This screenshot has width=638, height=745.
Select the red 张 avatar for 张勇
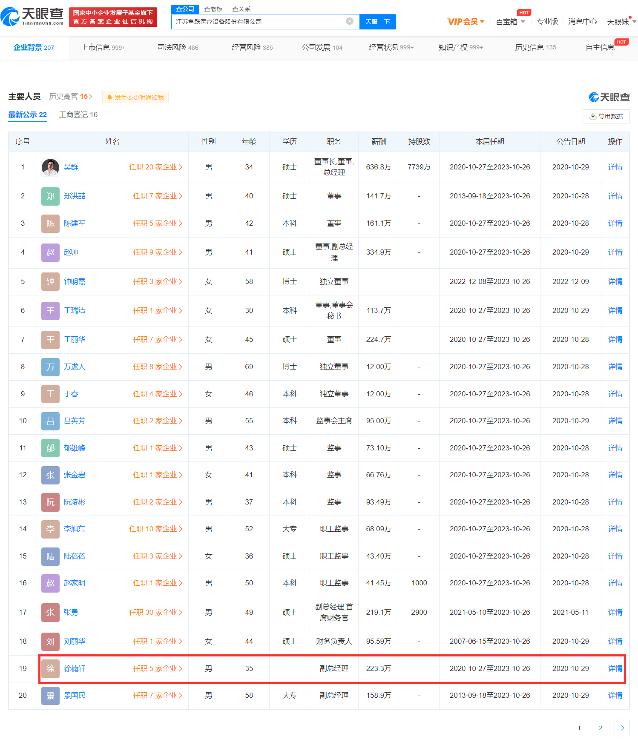(50, 613)
